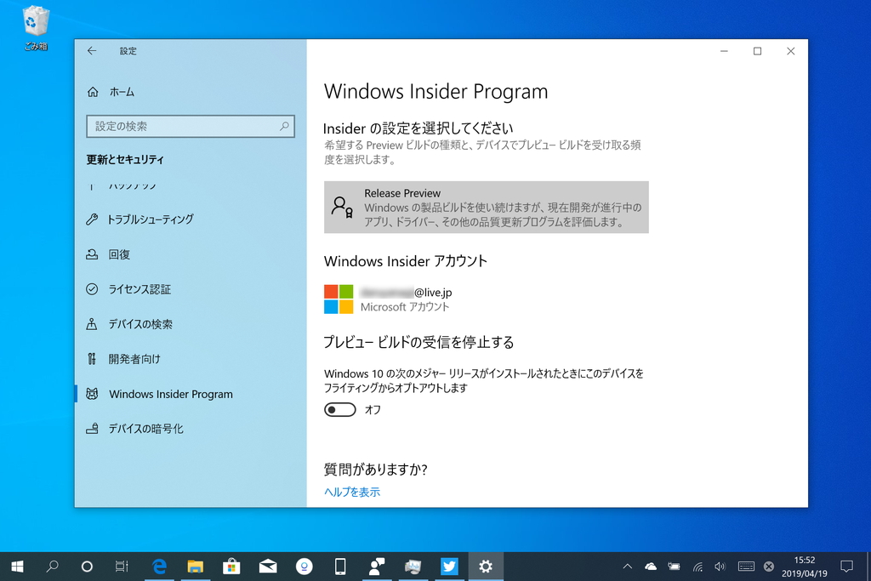Open the volume icon in the system tray

[x=720, y=566]
